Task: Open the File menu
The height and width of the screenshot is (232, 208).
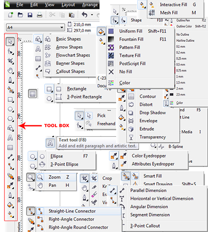Action: pos(20,5)
